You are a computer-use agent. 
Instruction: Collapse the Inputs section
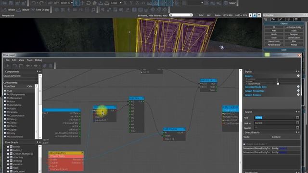pyautogui.click(x=298, y=76)
